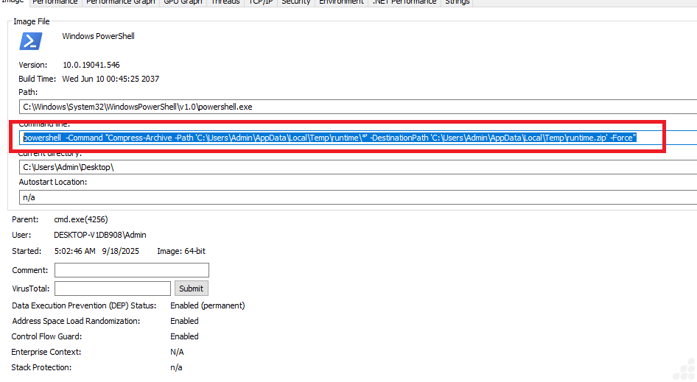Click the parent process cmd.exe(4256) text
697x382 pixels.
click(82, 219)
